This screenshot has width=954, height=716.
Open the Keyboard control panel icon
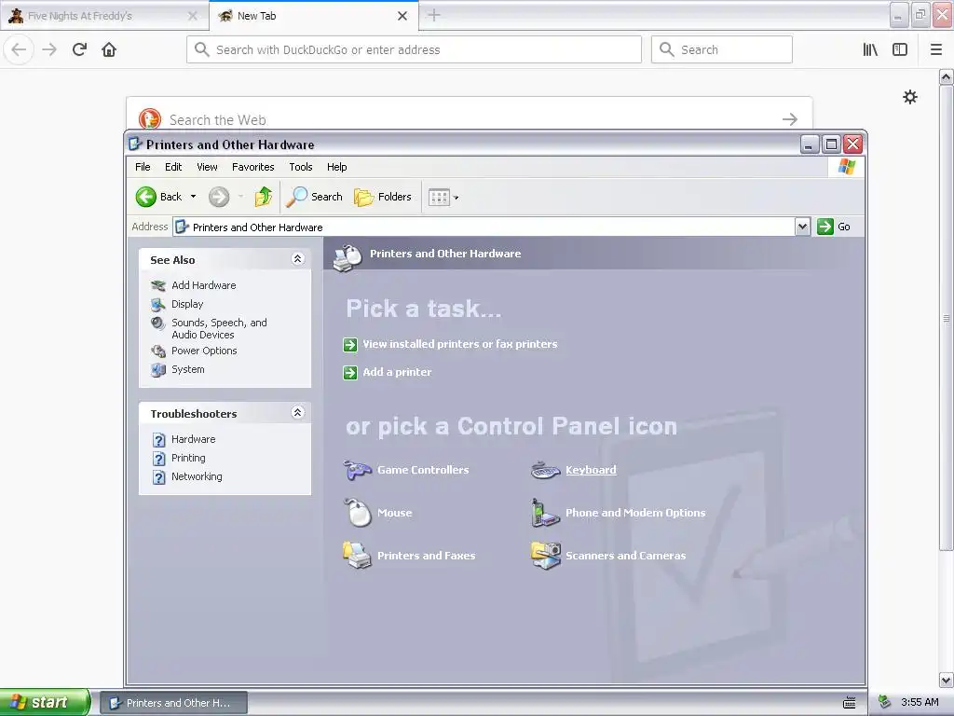coord(545,470)
